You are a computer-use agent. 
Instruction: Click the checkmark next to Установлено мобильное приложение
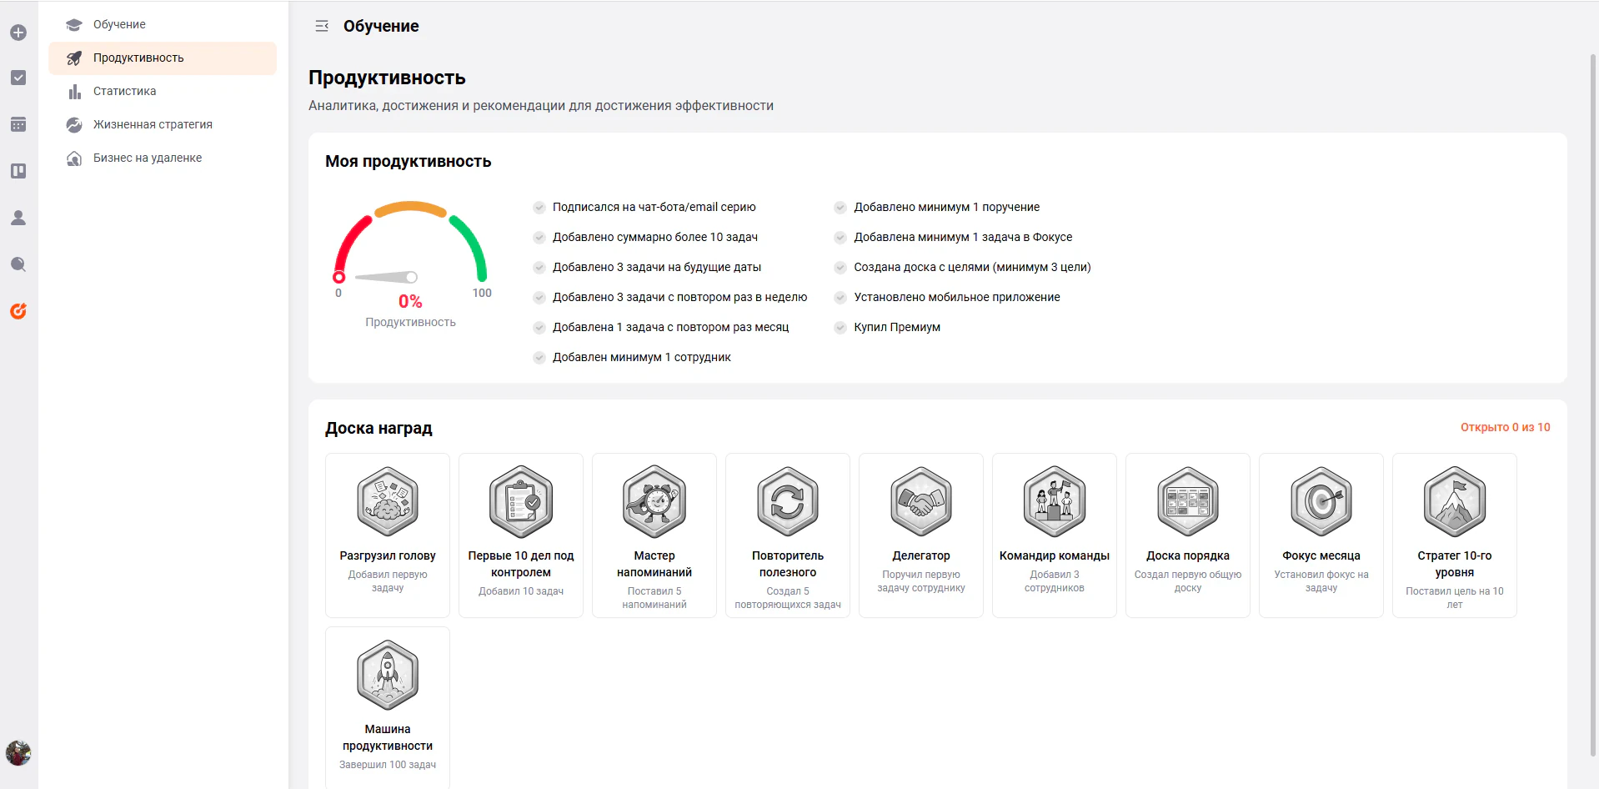coord(840,297)
